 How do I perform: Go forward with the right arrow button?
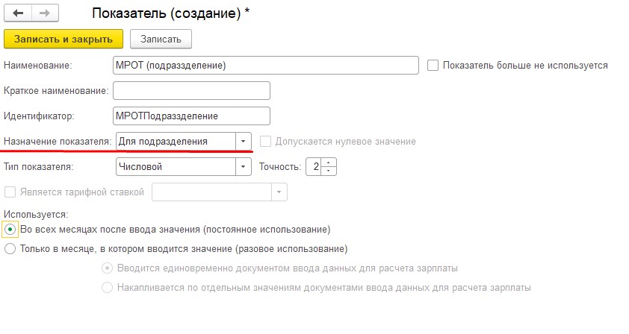pyautogui.click(x=45, y=13)
